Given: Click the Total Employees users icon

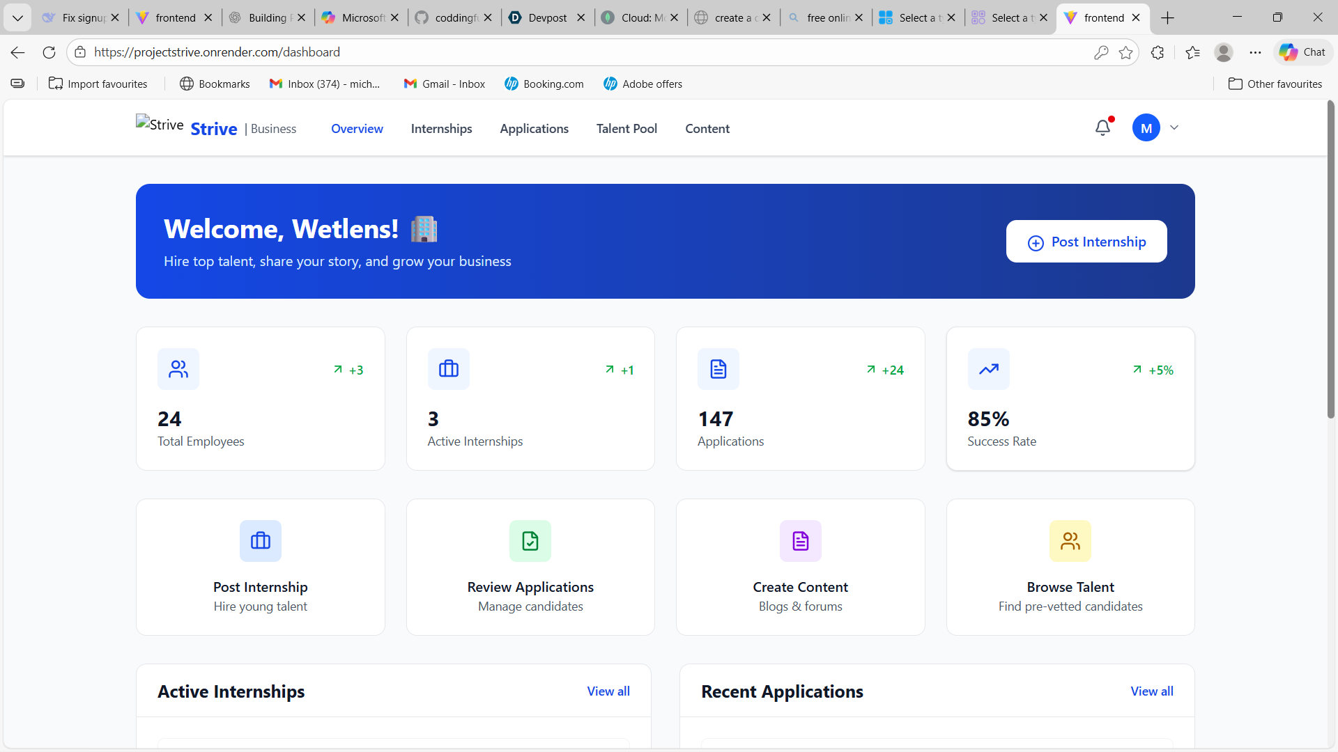Looking at the screenshot, I should click(178, 369).
